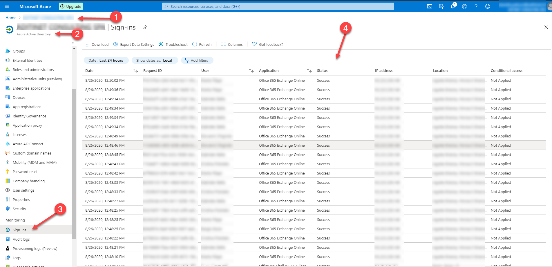Viewport: 552px width, 267px height.
Task: Open the Help question mark menu
Action: point(476,6)
